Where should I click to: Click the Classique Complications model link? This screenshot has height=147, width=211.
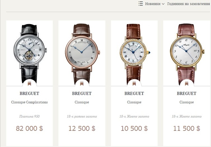[29, 102]
